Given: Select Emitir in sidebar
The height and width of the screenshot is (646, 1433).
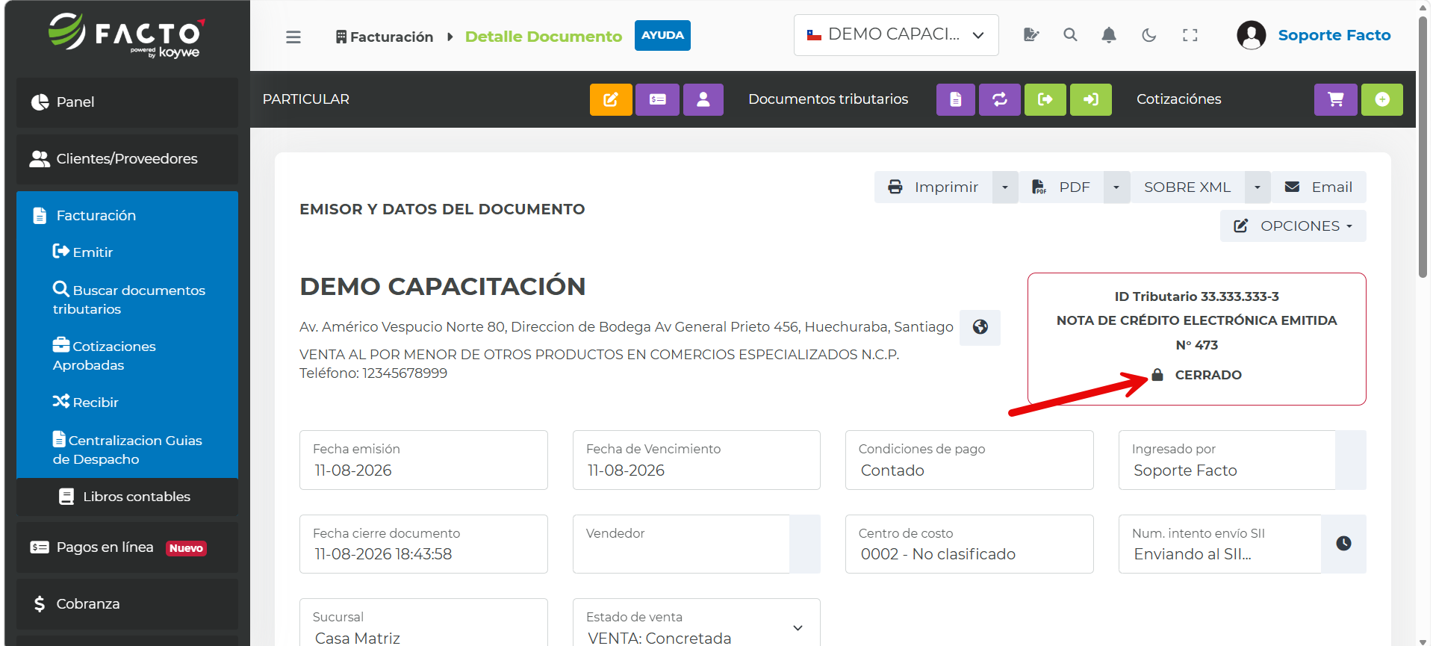Looking at the screenshot, I should [83, 252].
